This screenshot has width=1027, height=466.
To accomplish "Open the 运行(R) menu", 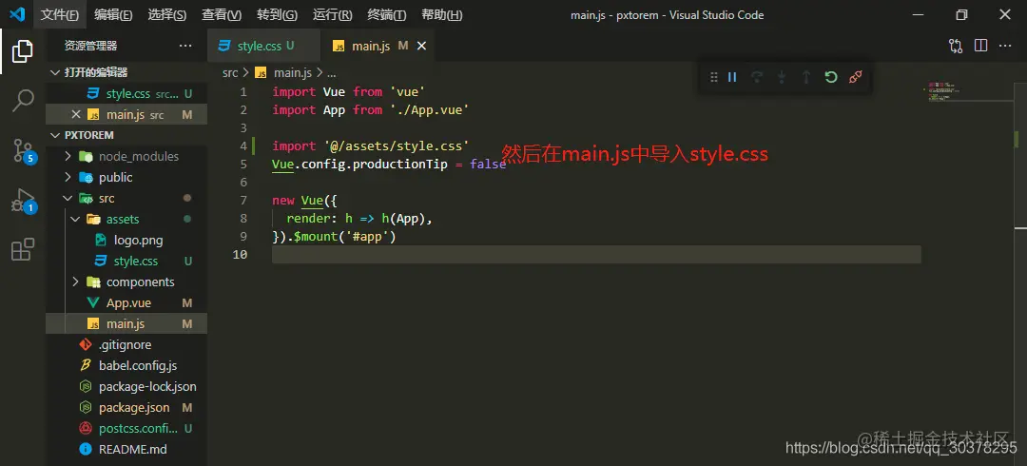I will [x=332, y=14].
